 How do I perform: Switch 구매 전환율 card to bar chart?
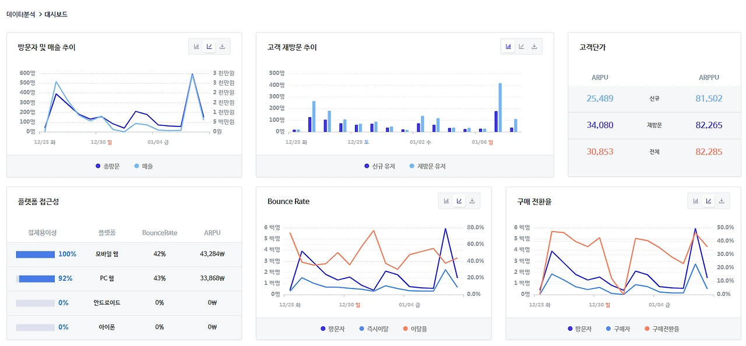[696, 201]
